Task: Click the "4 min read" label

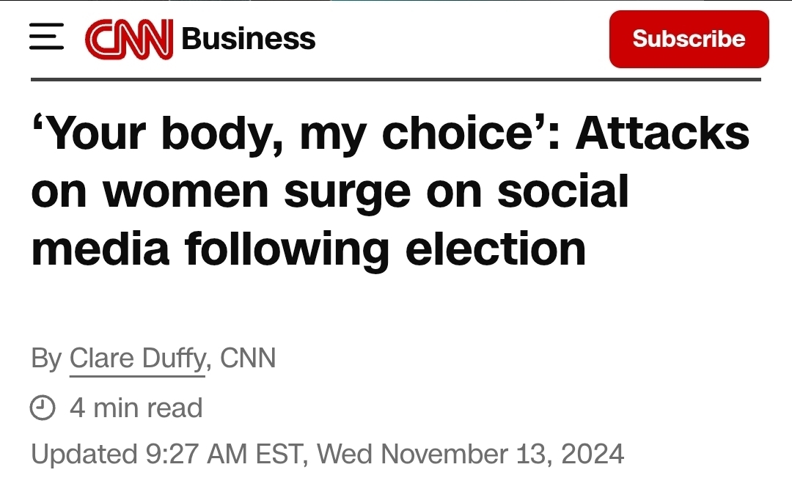Action: [x=136, y=408]
